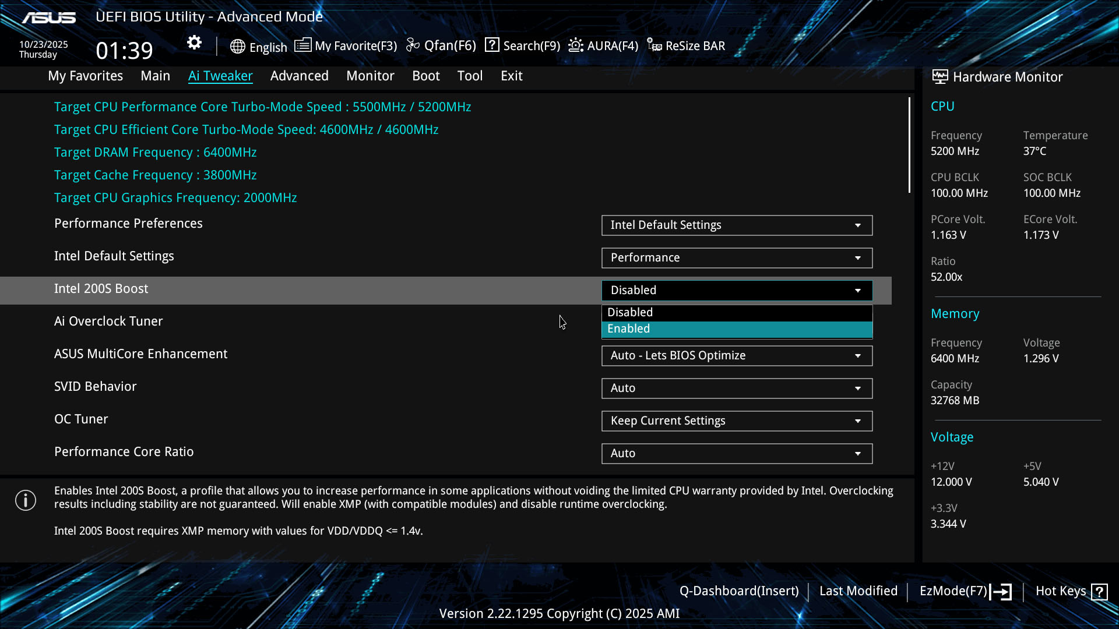Open My Favorite list icon
The width and height of the screenshot is (1119, 629).
(302, 45)
